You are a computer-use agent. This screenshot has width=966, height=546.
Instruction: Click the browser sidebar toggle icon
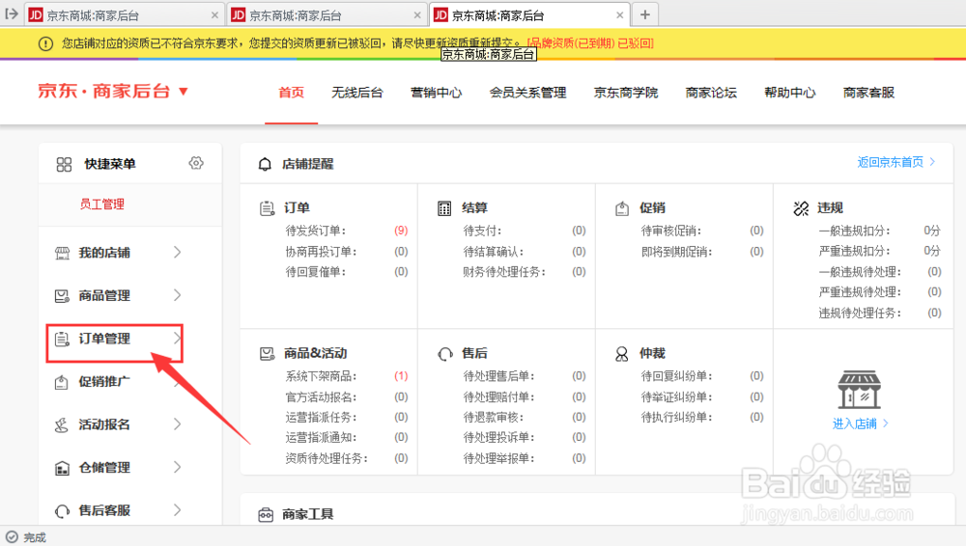click(11, 14)
